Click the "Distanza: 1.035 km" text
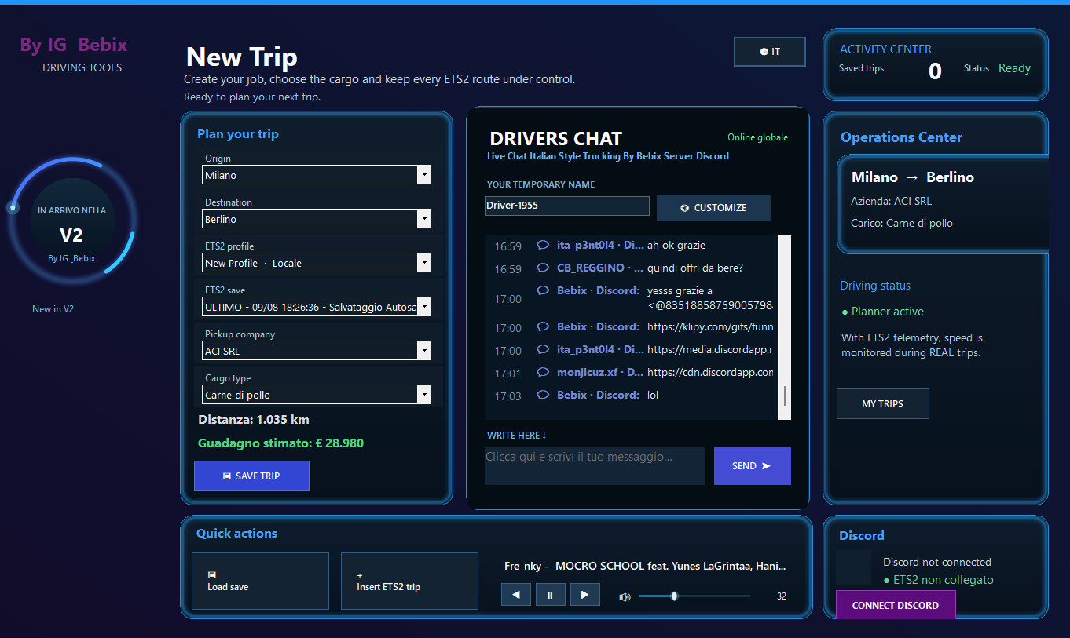Viewport: 1070px width, 638px height. point(254,419)
